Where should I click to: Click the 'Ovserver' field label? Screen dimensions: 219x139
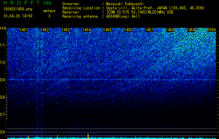[x=71, y=4]
